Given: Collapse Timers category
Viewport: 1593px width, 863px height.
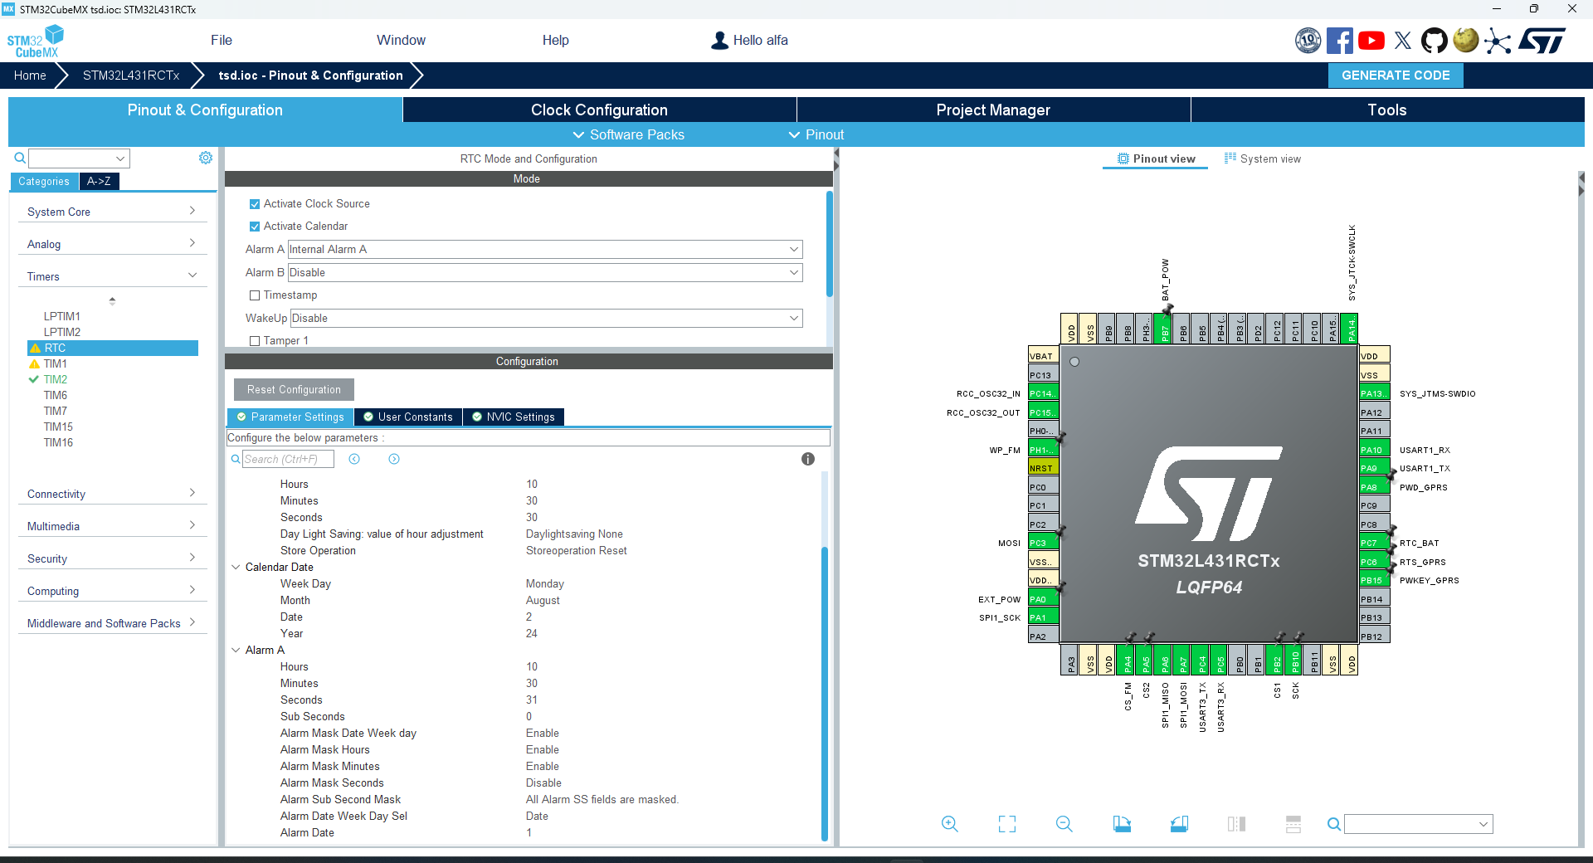Looking at the screenshot, I should point(112,276).
